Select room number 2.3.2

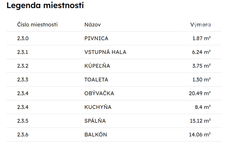coord(23,66)
